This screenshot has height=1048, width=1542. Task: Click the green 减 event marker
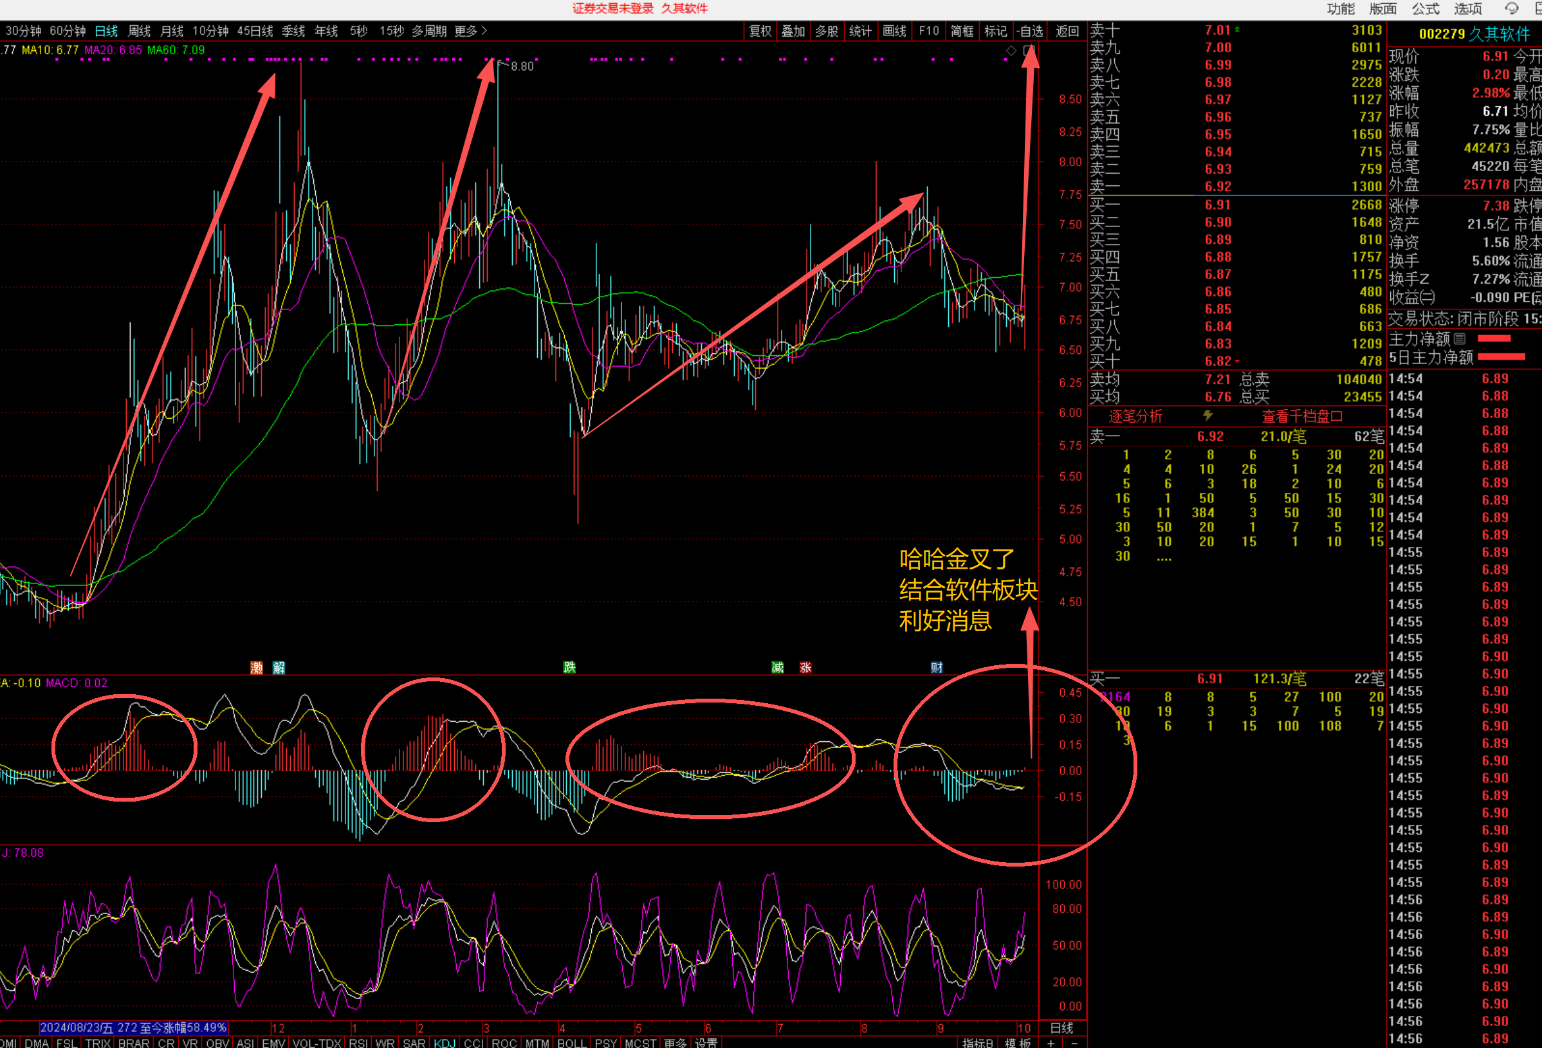coord(778,667)
